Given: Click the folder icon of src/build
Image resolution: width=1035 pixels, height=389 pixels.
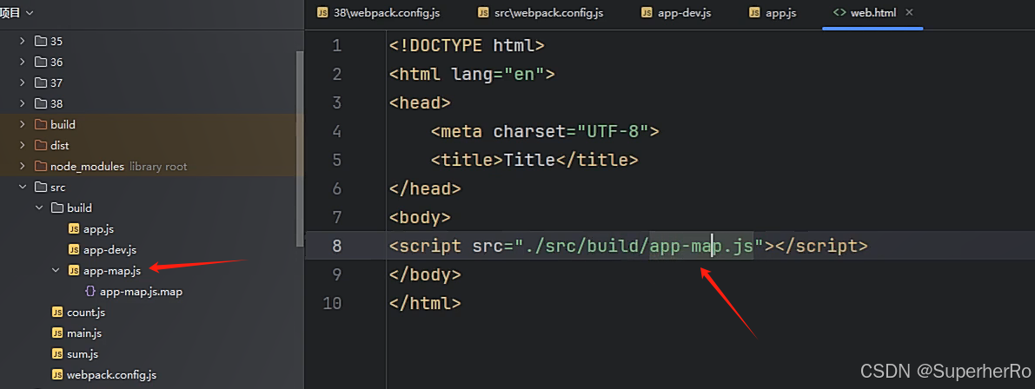Looking at the screenshot, I should tap(57, 208).
